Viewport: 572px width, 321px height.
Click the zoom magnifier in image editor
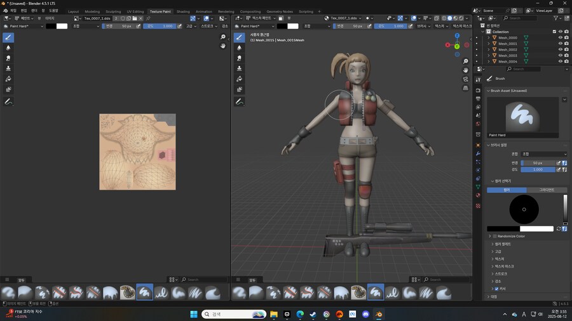[223, 37]
